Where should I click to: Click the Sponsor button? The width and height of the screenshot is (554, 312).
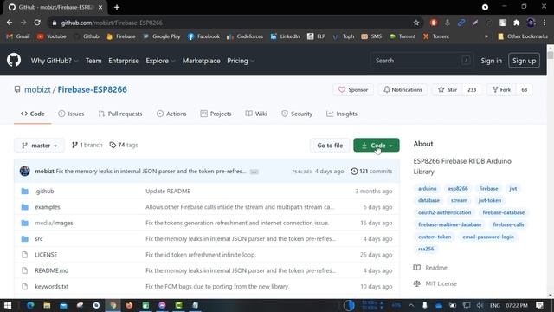tap(353, 90)
